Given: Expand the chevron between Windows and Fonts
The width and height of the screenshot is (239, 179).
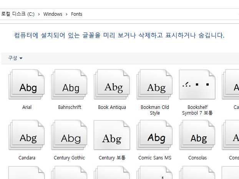Looking at the screenshot, I should point(66,14).
